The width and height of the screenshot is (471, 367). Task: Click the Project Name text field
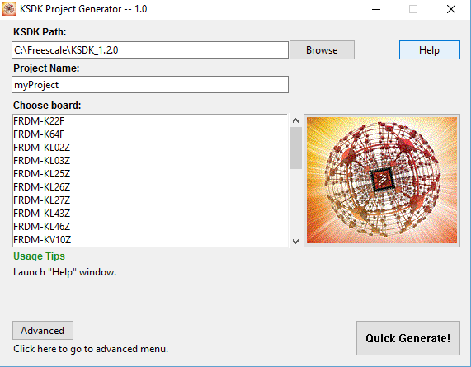[x=150, y=85]
